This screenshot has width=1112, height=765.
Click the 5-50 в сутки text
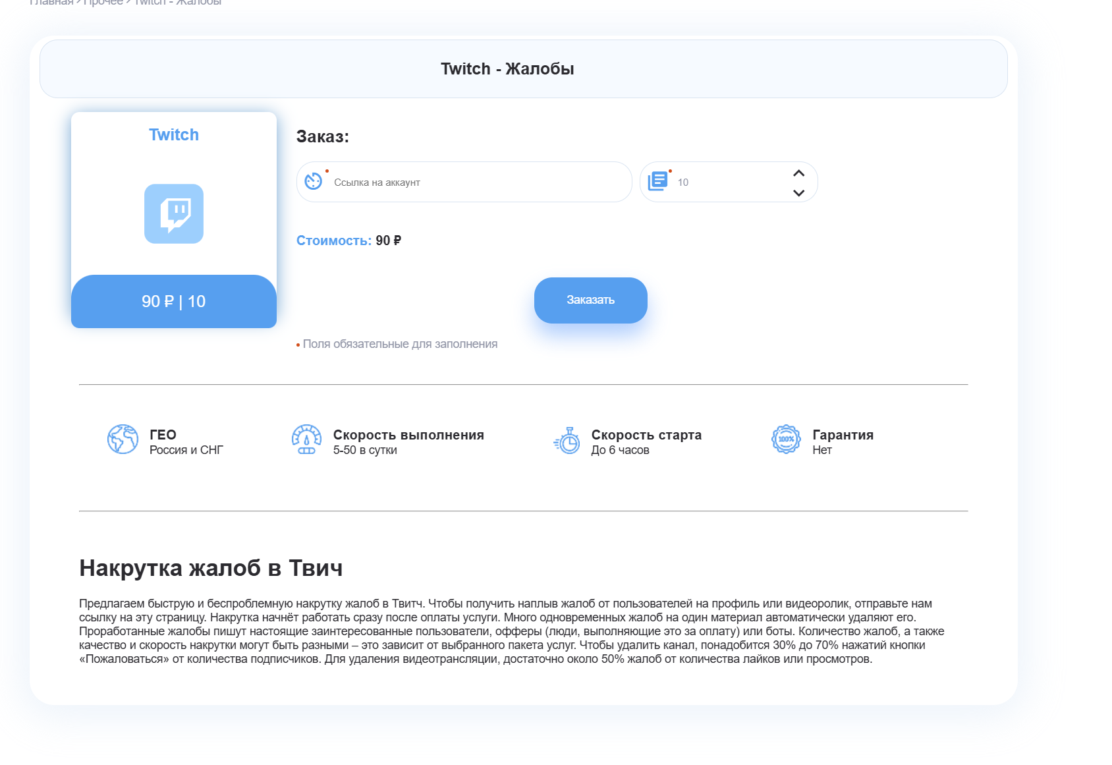(x=365, y=450)
